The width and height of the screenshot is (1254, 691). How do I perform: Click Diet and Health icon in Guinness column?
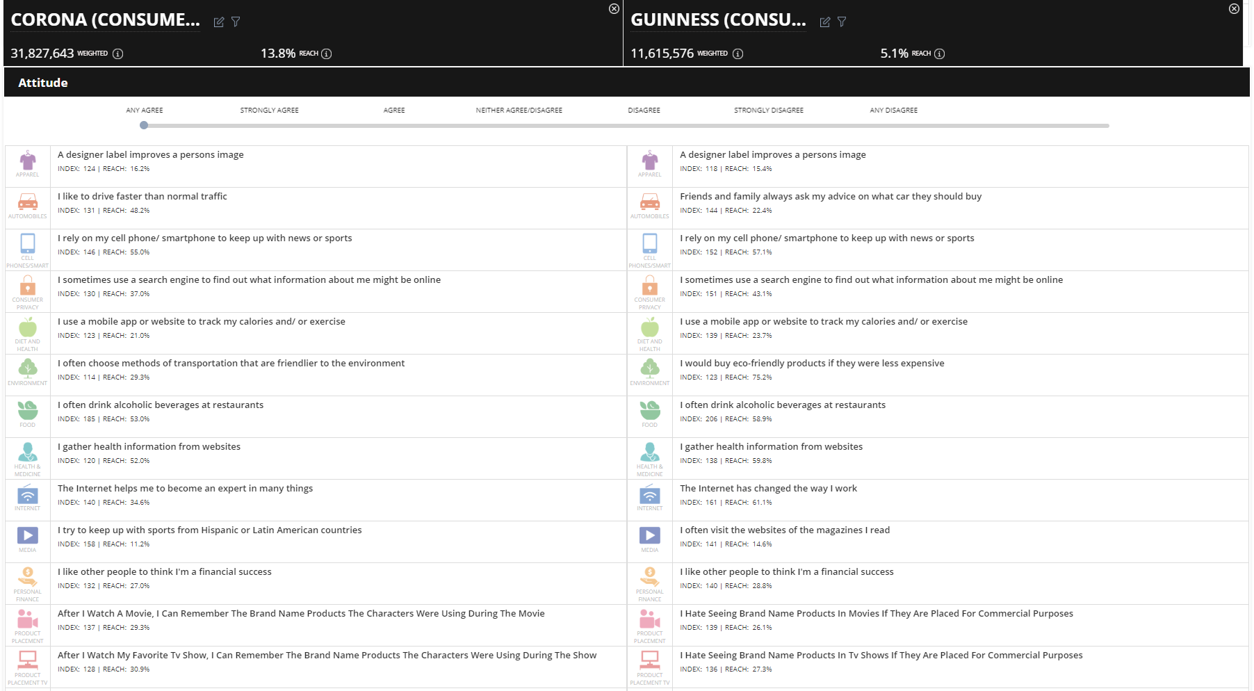tap(650, 327)
